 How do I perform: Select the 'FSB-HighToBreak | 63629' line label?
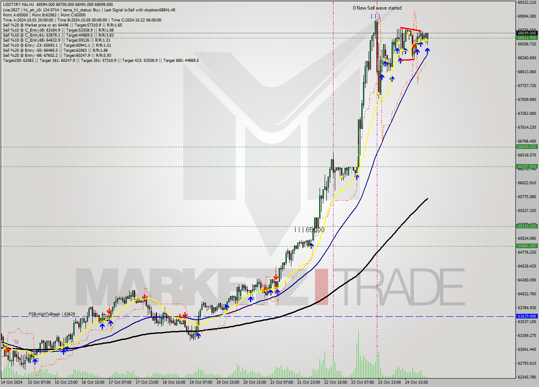[52, 314]
